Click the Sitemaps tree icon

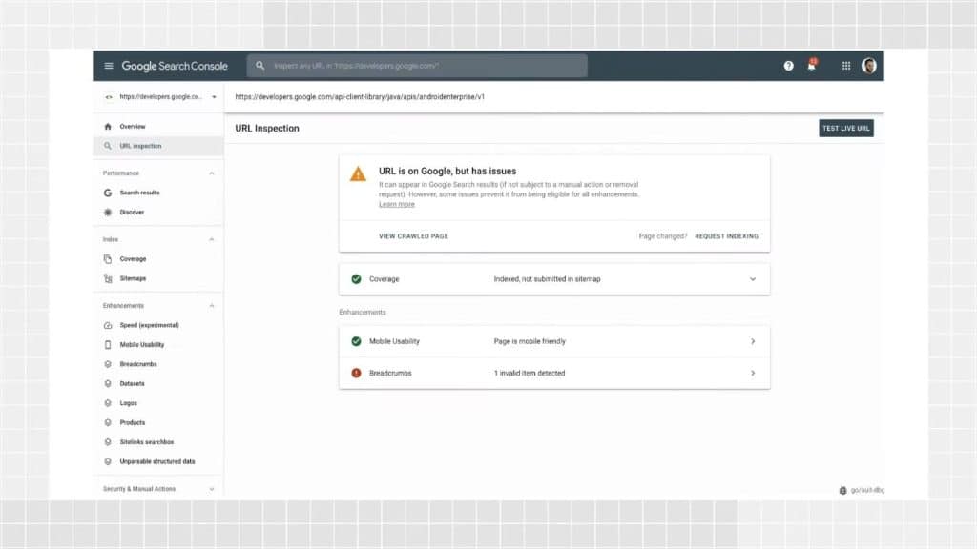tap(108, 278)
